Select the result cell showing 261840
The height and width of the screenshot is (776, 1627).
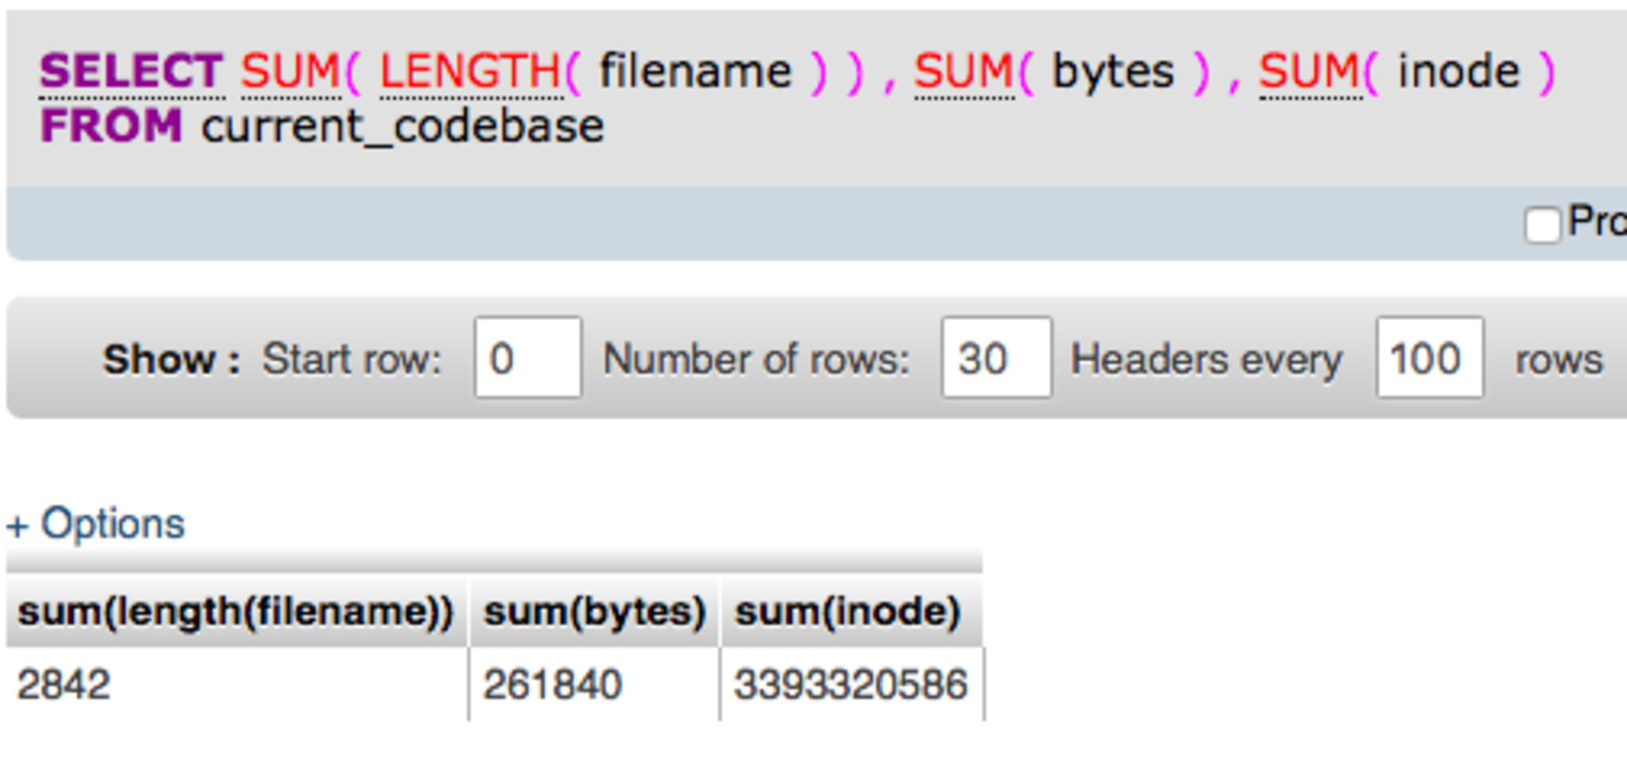(x=552, y=685)
